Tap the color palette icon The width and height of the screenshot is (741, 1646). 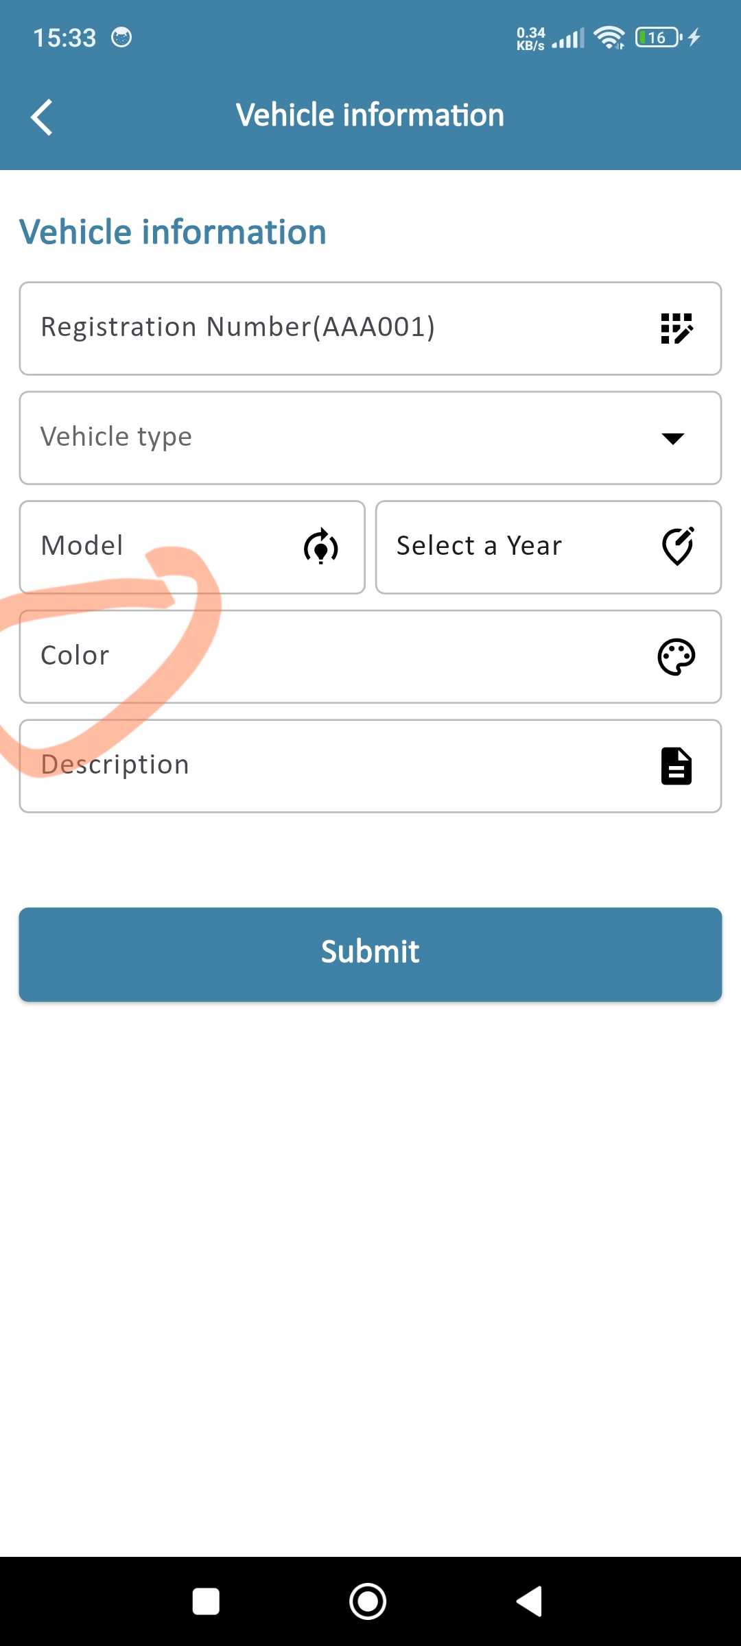coord(677,657)
